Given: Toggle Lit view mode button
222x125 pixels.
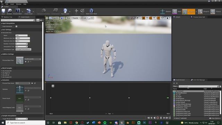Looking at the screenshot, I should click(x=63, y=18).
